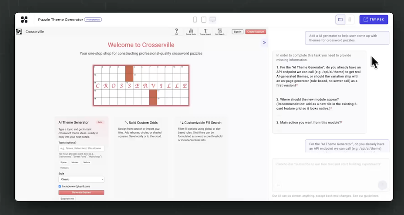Screen dimensions: 404x215
Task: Click the Crosserville grid logo icon
Action: (x=19, y=32)
